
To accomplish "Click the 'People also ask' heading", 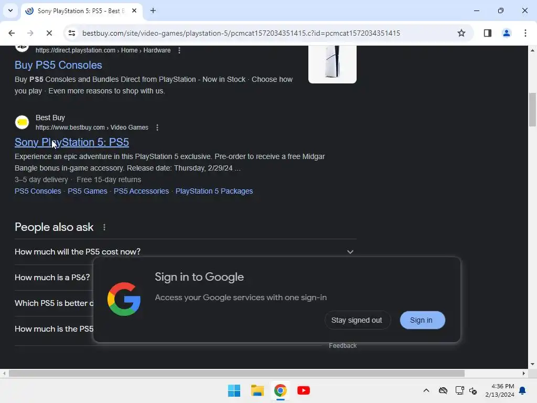I will [54, 227].
